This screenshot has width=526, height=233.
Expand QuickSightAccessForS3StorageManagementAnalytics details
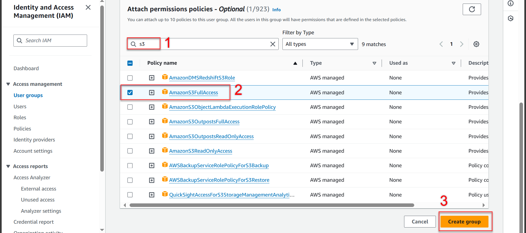coord(151,195)
